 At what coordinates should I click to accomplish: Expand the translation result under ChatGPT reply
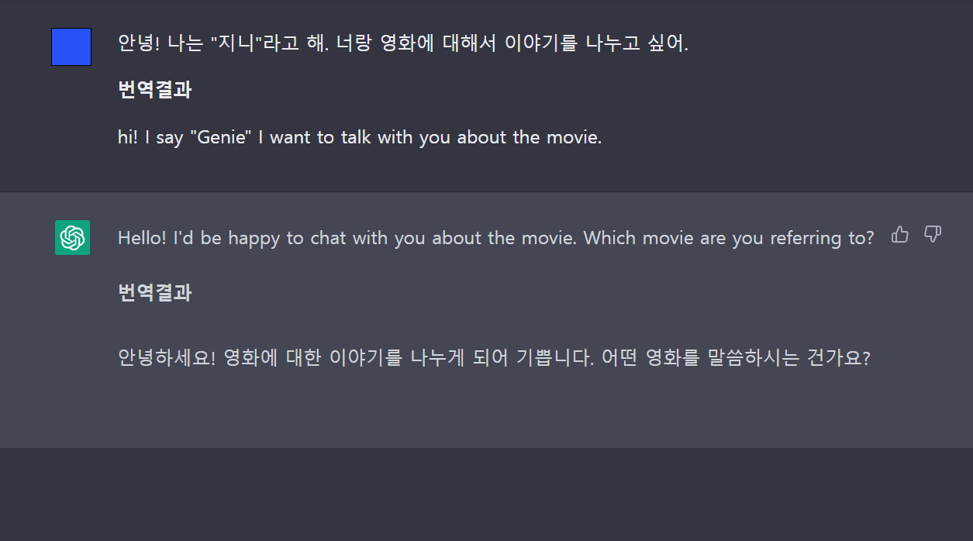[x=153, y=293]
